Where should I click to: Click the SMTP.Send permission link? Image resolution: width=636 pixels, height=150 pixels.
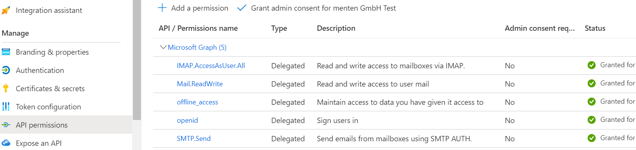click(193, 139)
